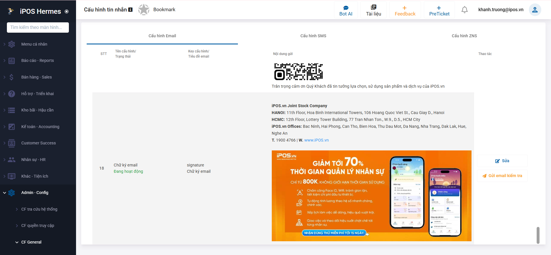Click the Khác - Tiện ích icon

click(11, 176)
